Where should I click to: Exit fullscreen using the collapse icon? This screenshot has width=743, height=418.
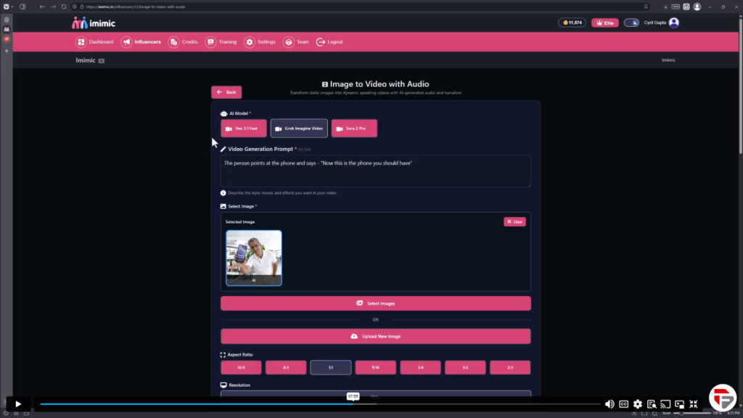694,404
